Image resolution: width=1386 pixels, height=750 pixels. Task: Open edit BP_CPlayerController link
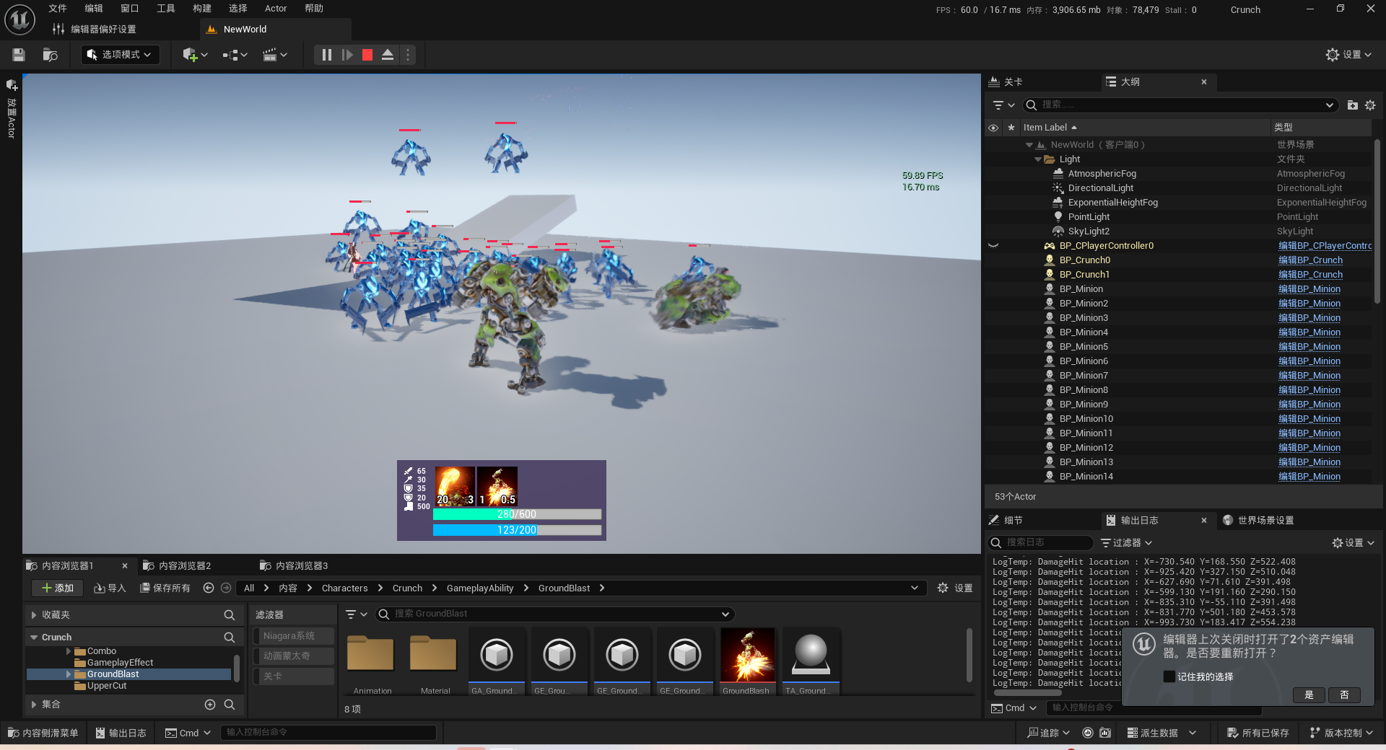click(x=1325, y=246)
